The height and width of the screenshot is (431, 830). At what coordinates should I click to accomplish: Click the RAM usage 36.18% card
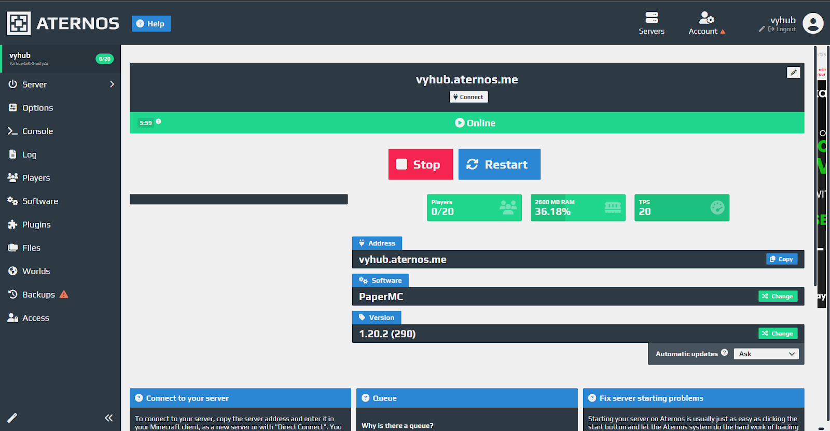click(x=578, y=207)
